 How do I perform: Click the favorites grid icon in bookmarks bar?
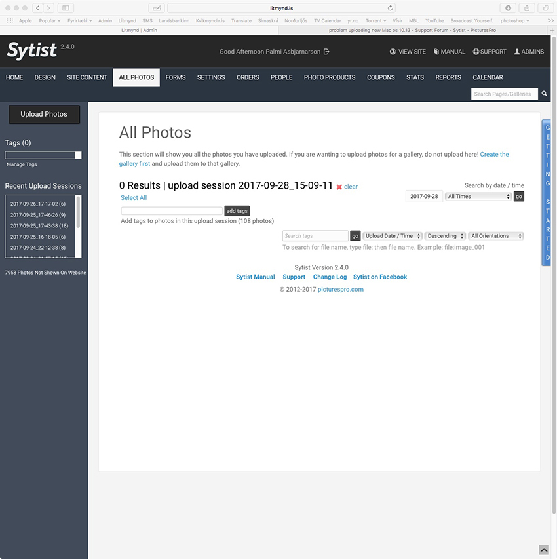click(10, 21)
